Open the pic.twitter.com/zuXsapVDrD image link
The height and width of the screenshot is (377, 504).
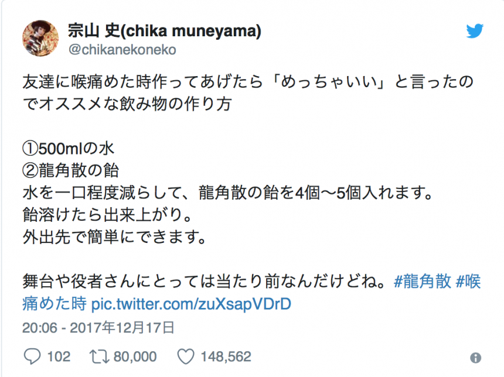190,304
